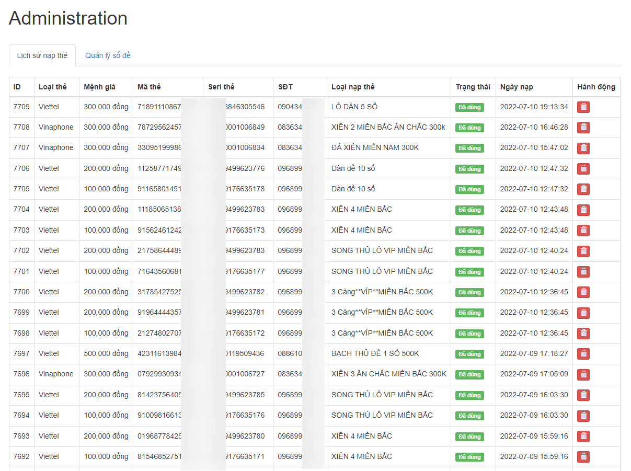631x471 pixels.
Task: Click Đã dùng status for row 7701
Action: [x=469, y=272]
